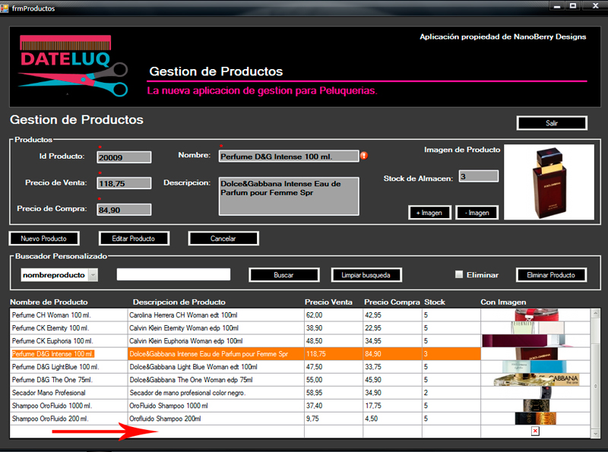608x452 pixels.
Task: Click the Nuevo Producto button
Action: (x=44, y=239)
